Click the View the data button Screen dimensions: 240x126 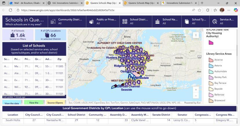pos(12,103)
